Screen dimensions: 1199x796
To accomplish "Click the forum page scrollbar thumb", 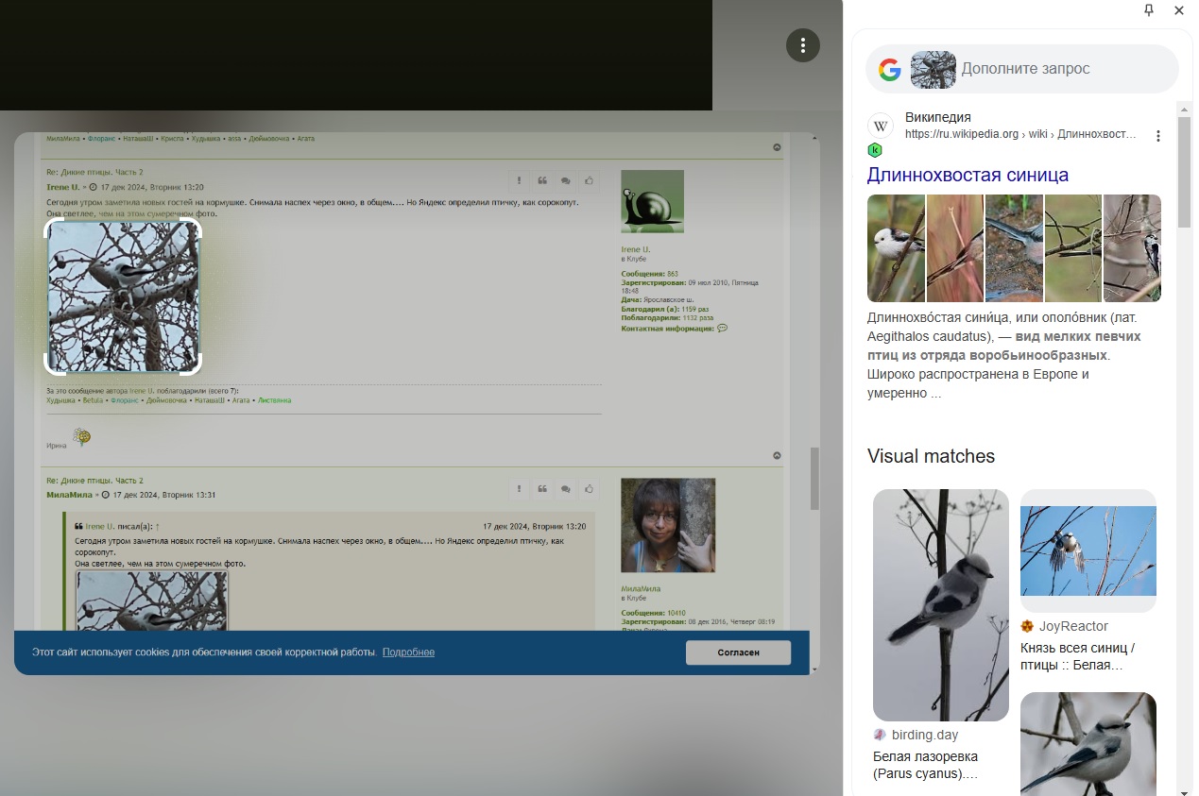I will pyautogui.click(x=814, y=479).
